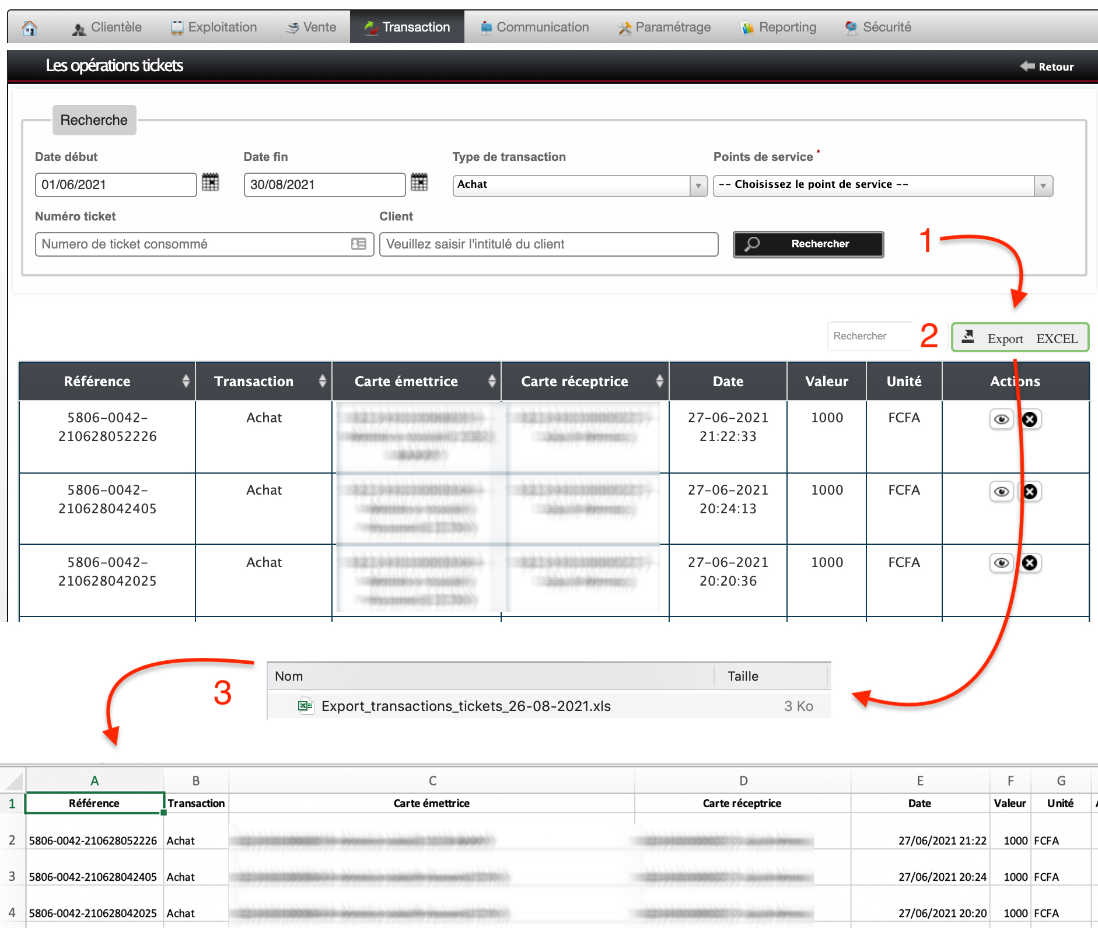Open the Points de service dropdown
Screen dimensions: 1098x928
tap(1043, 186)
